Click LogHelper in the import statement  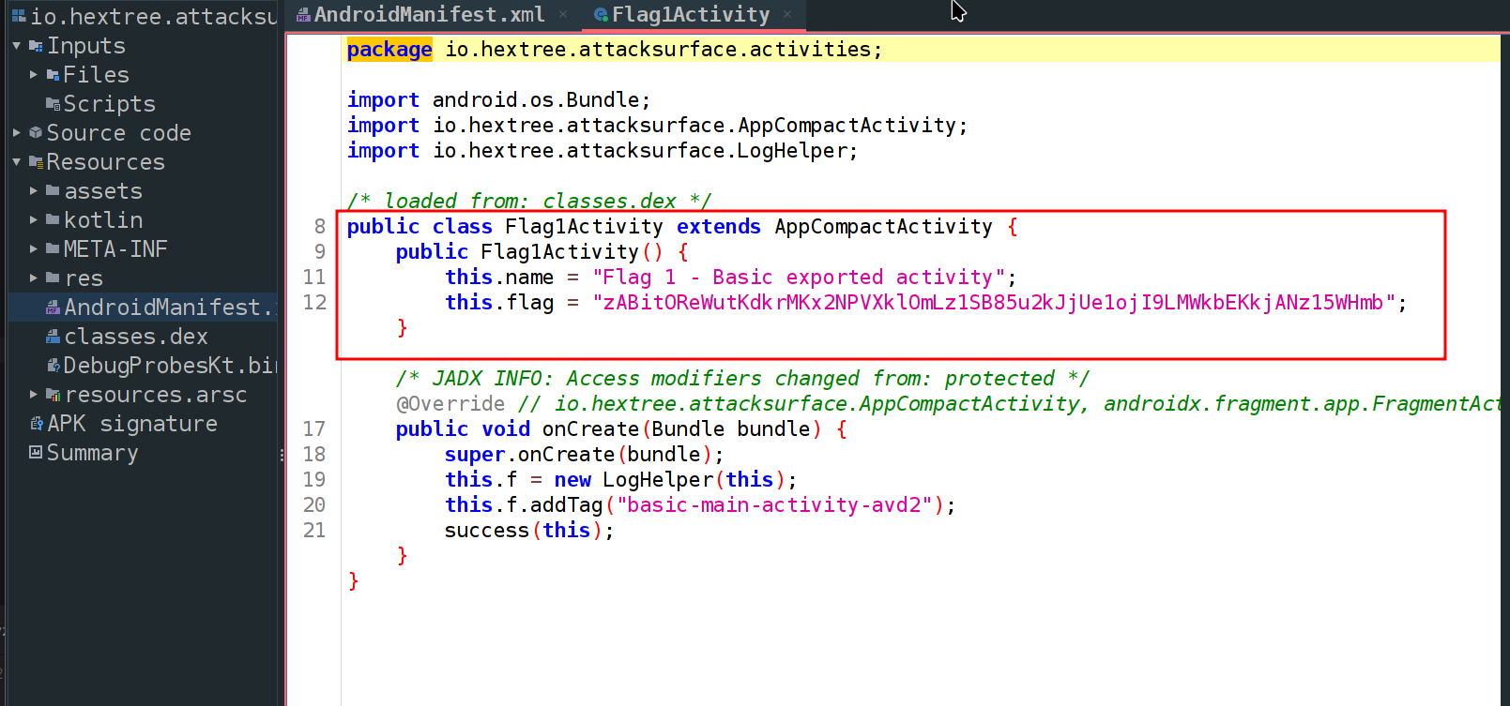[x=793, y=151]
